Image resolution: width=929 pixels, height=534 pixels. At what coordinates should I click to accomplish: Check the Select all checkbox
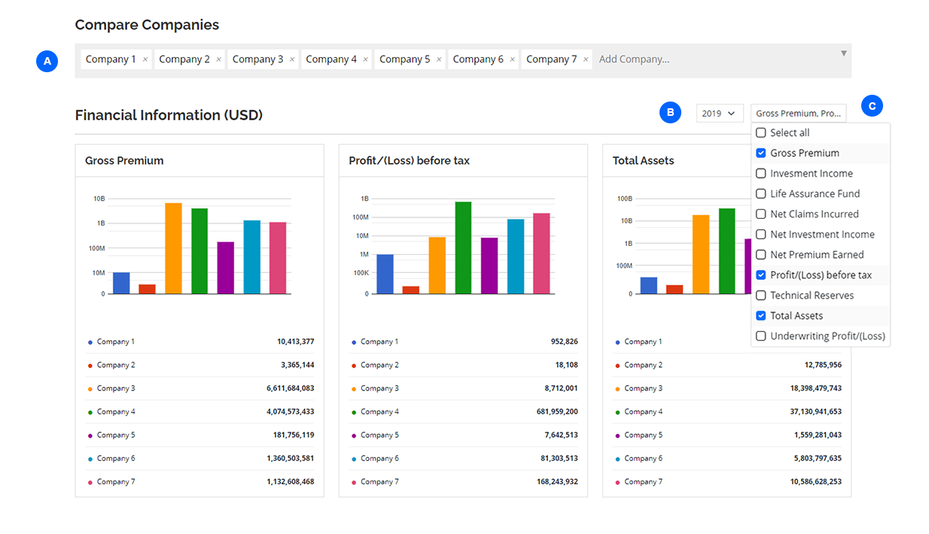pos(761,132)
